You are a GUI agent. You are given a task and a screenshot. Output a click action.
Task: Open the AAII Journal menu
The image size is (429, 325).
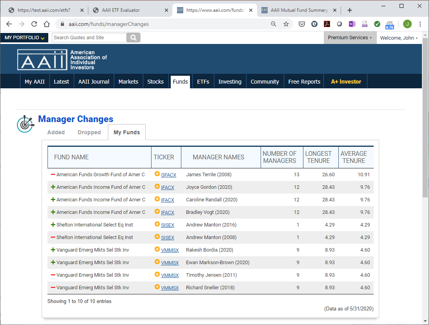pyautogui.click(x=94, y=82)
